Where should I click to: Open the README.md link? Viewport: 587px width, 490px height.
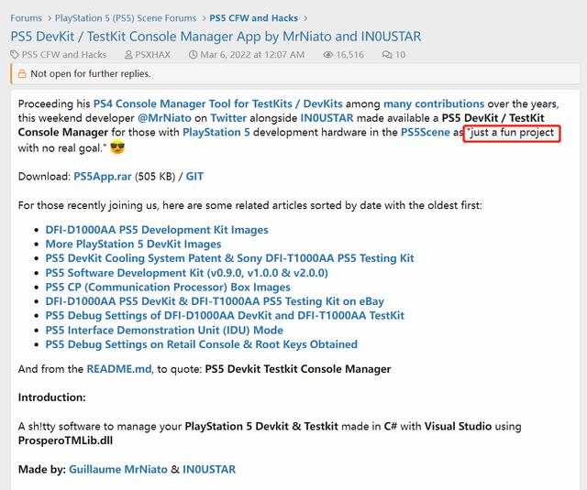pos(119,369)
